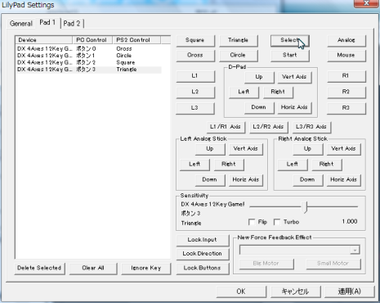The width and height of the screenshot is (380, 303).
Task: Sort by Device column header
Action: [44, 40]
